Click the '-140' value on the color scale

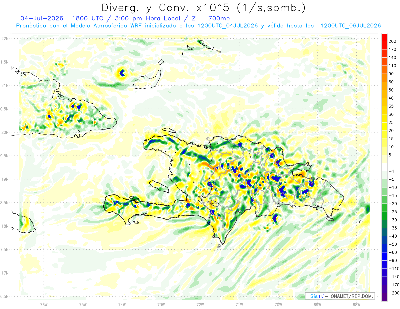coord(394,277)
